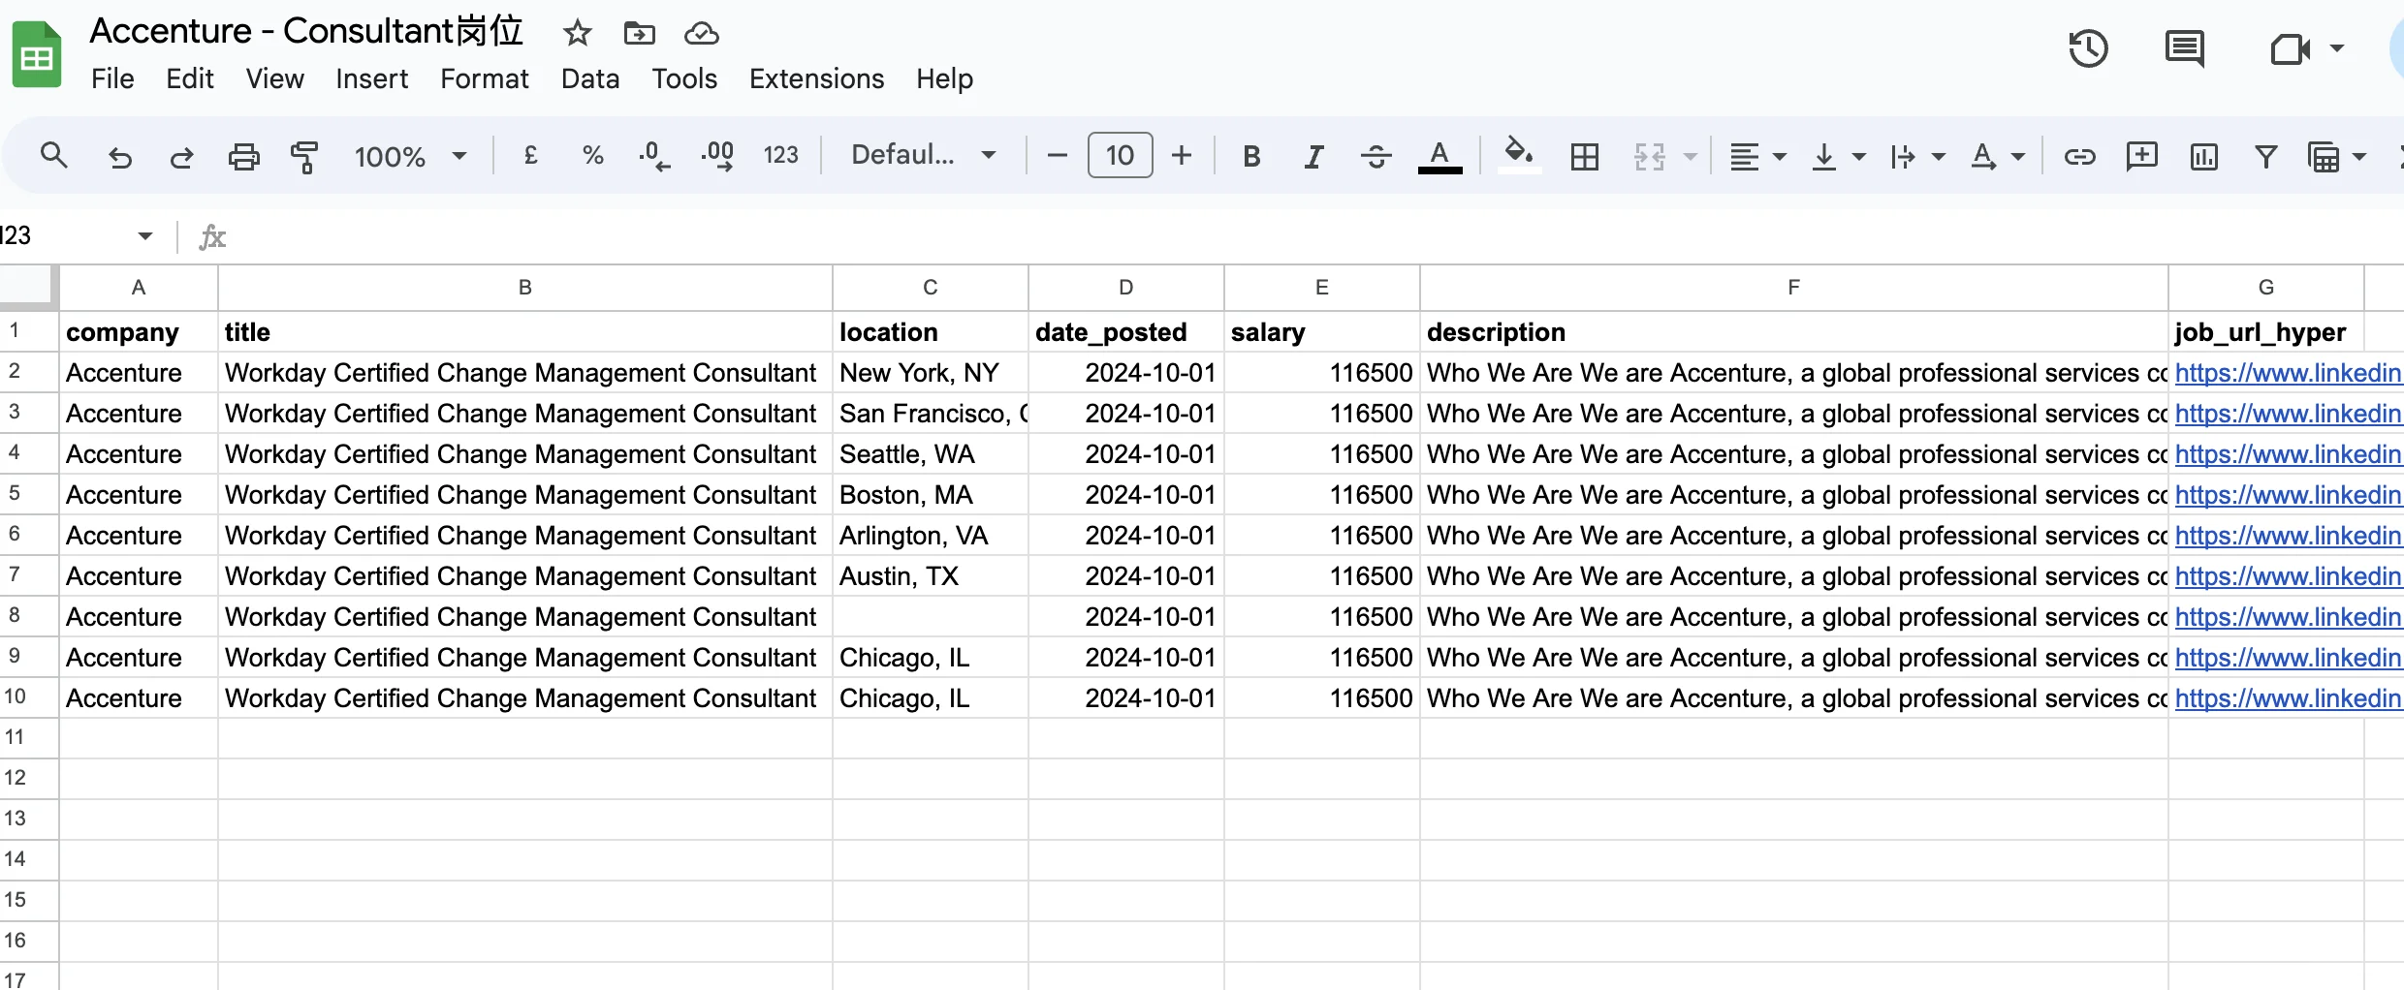Viewport: 2404px width, 990px height.
Task: Open LinkedIn link for New York row
Action: 2288,373
